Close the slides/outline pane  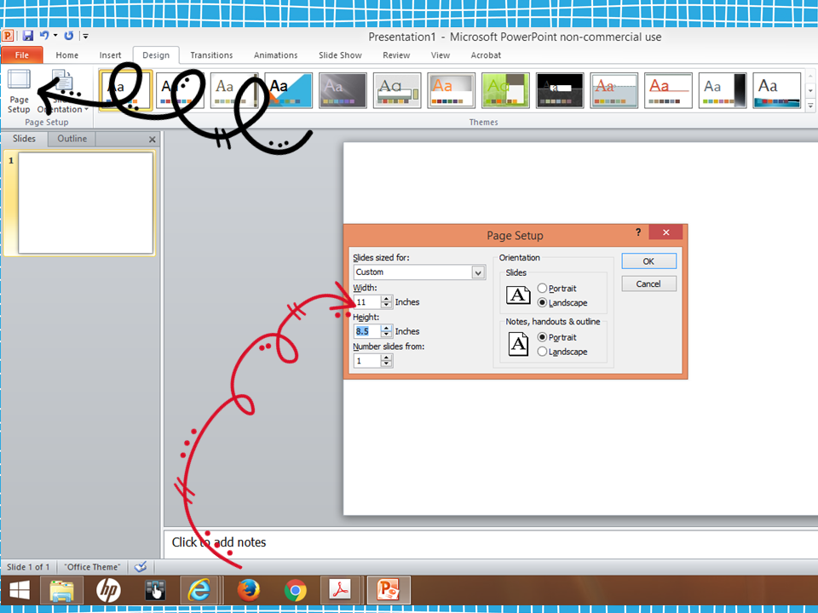[152, 139]
